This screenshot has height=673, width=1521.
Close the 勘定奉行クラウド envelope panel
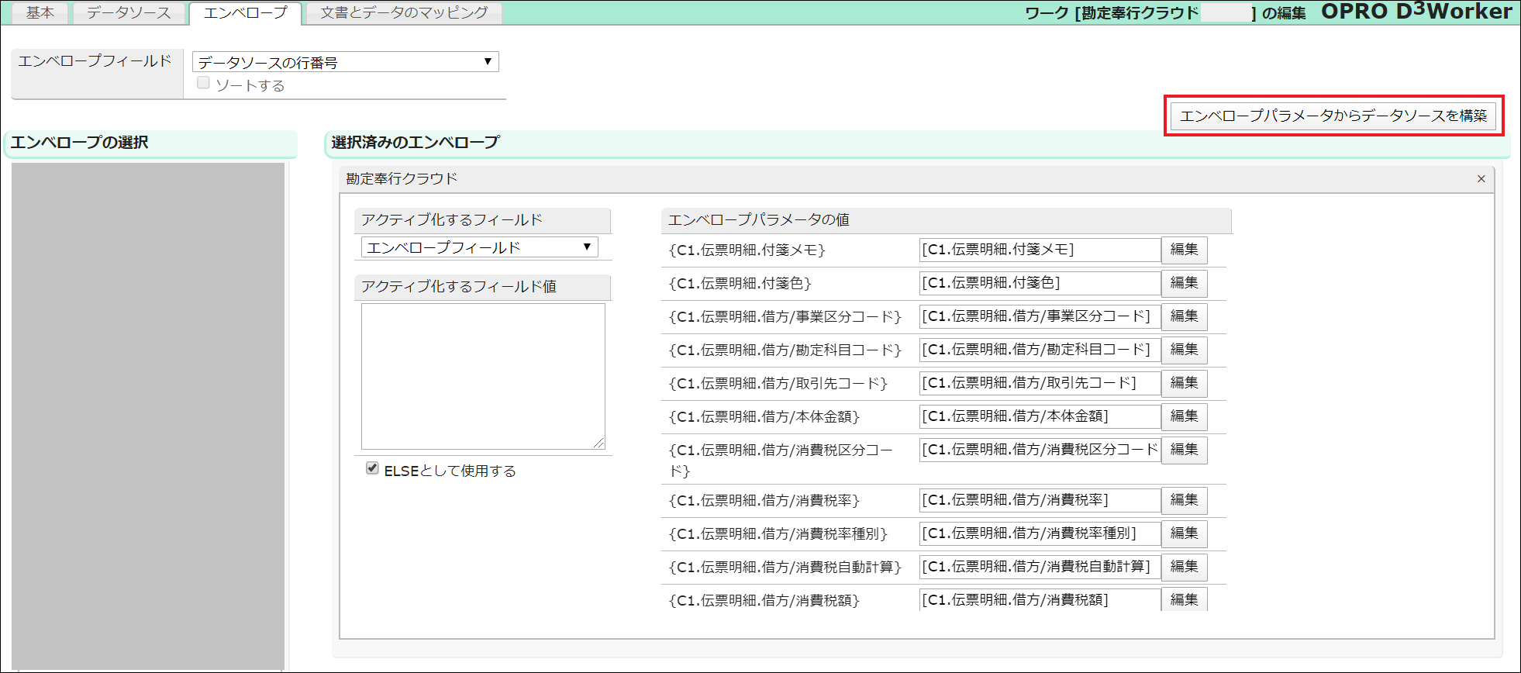[x=1481, y=179]
